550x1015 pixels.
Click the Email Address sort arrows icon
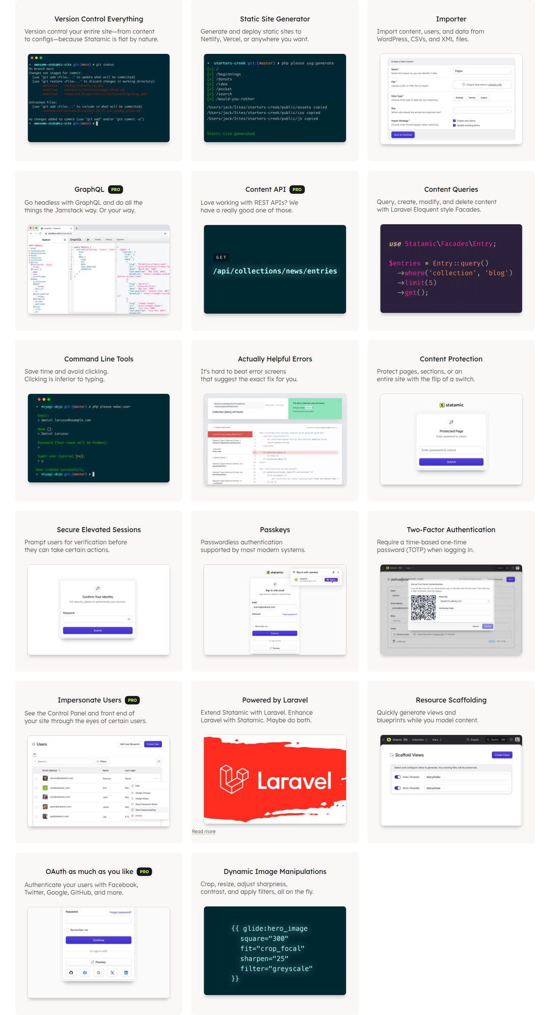point(60,771)
